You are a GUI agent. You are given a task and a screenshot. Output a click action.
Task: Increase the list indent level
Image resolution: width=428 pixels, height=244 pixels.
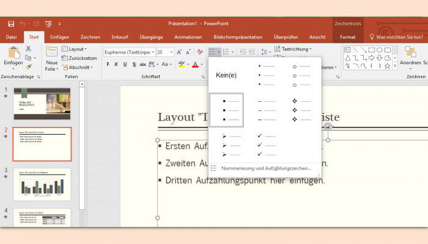(x=252, y=52)
